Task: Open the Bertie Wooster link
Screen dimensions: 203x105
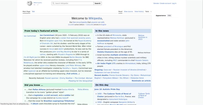Action: pos(76,57)
